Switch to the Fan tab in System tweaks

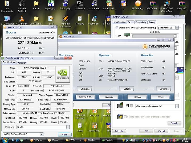coord(130,22)
